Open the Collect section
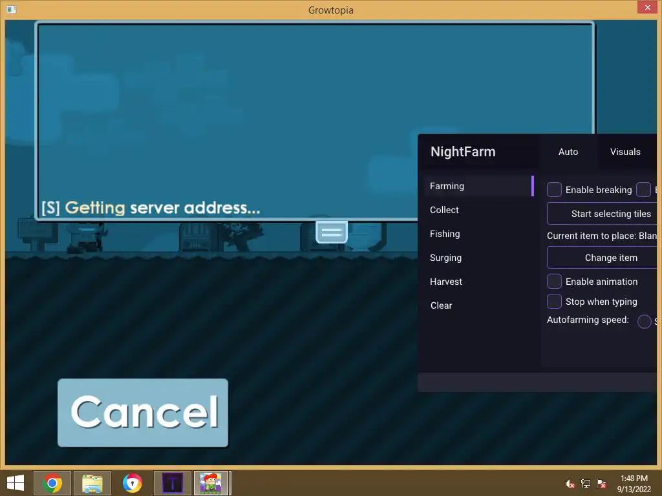The image size is (662, 496). (444, 210)
